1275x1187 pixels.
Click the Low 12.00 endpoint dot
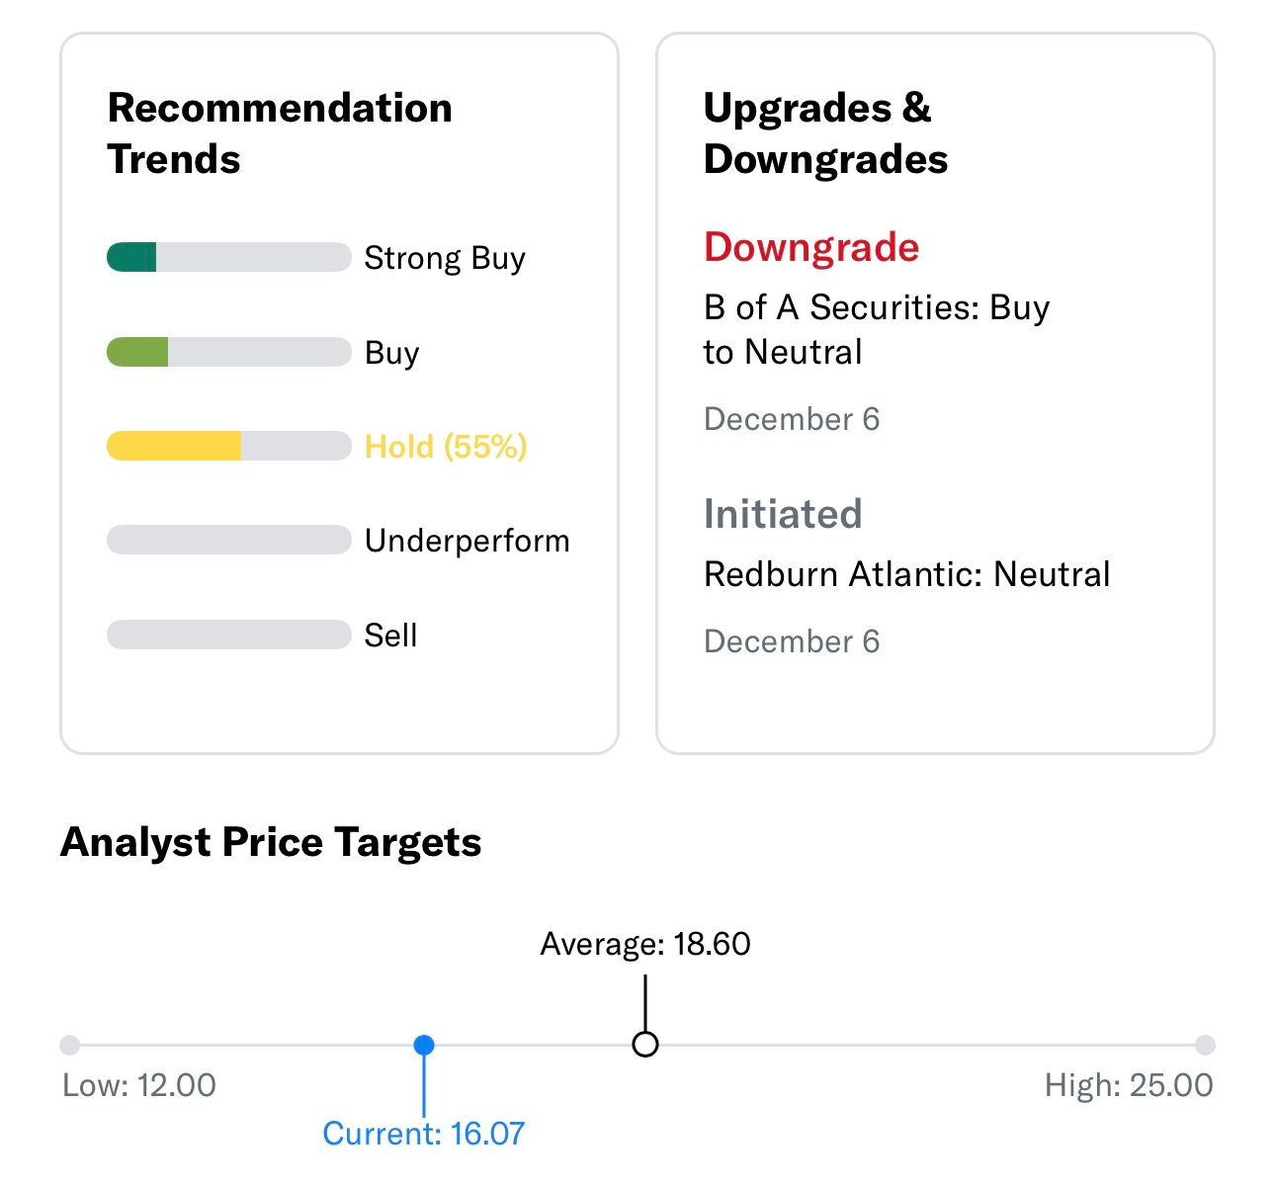coord(69,1045)
